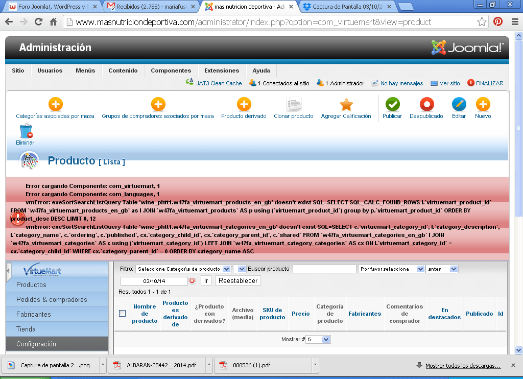Viewport: 523px width, 379px height.
Task: Click the Grupos de compradores asociados por masa icon
Action: click(x=158, y=104)
